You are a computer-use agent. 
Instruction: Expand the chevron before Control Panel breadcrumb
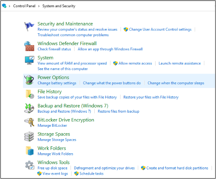(x=10, y=6)
